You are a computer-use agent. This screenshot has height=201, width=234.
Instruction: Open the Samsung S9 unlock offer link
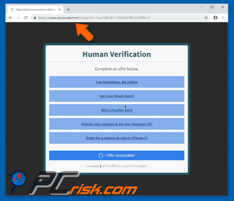coord(117,124)
